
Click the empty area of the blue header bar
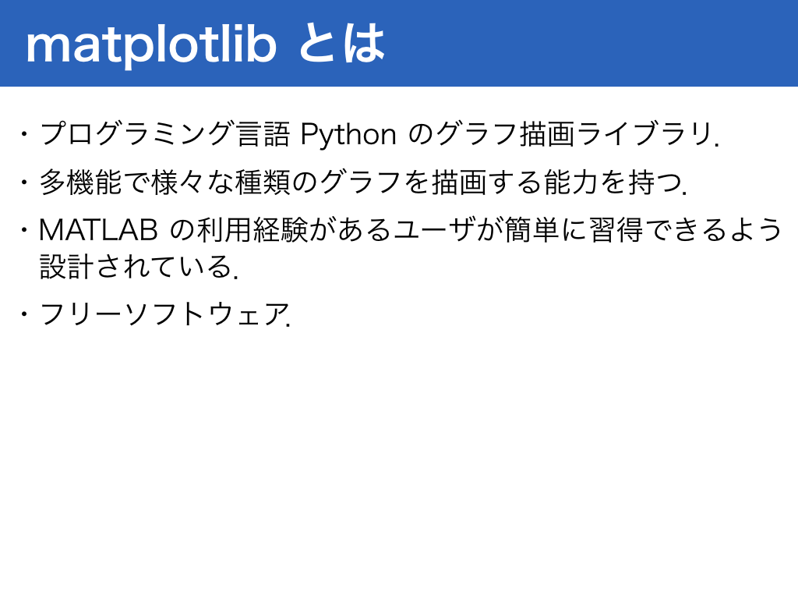[591, 44]
